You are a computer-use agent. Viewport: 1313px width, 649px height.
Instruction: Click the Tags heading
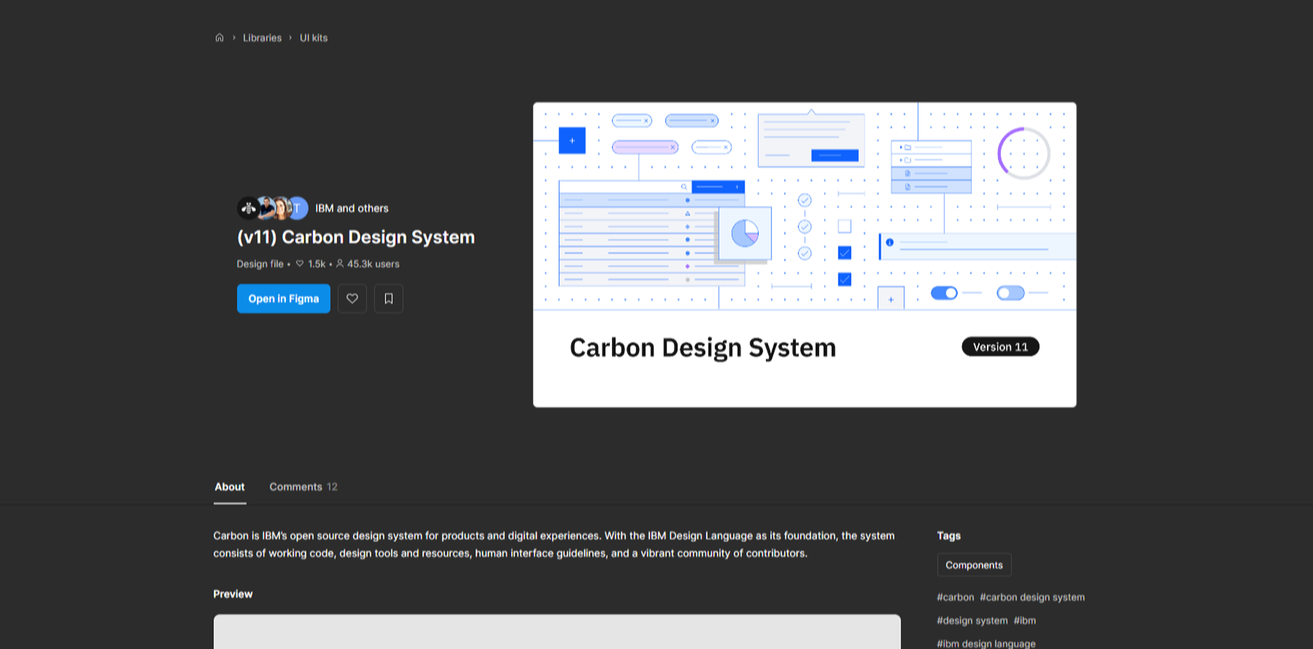948,536
